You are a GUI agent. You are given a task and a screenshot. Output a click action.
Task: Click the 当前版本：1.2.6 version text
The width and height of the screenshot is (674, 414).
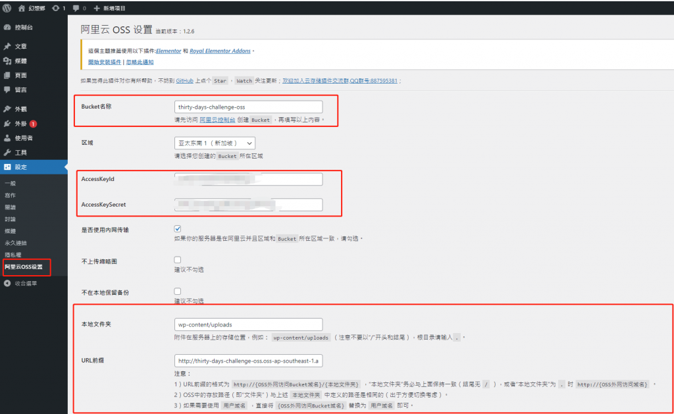pos(175,32)
